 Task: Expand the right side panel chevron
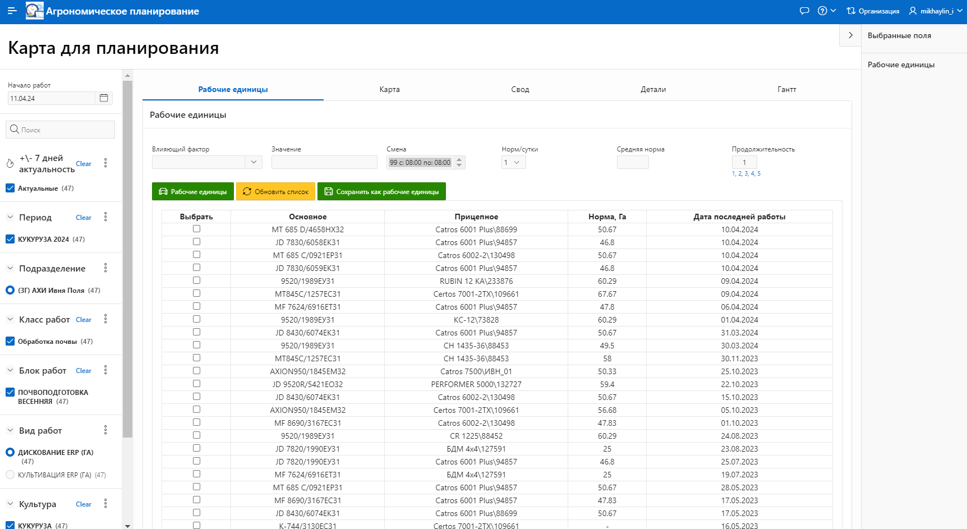(x=850, y=35)
